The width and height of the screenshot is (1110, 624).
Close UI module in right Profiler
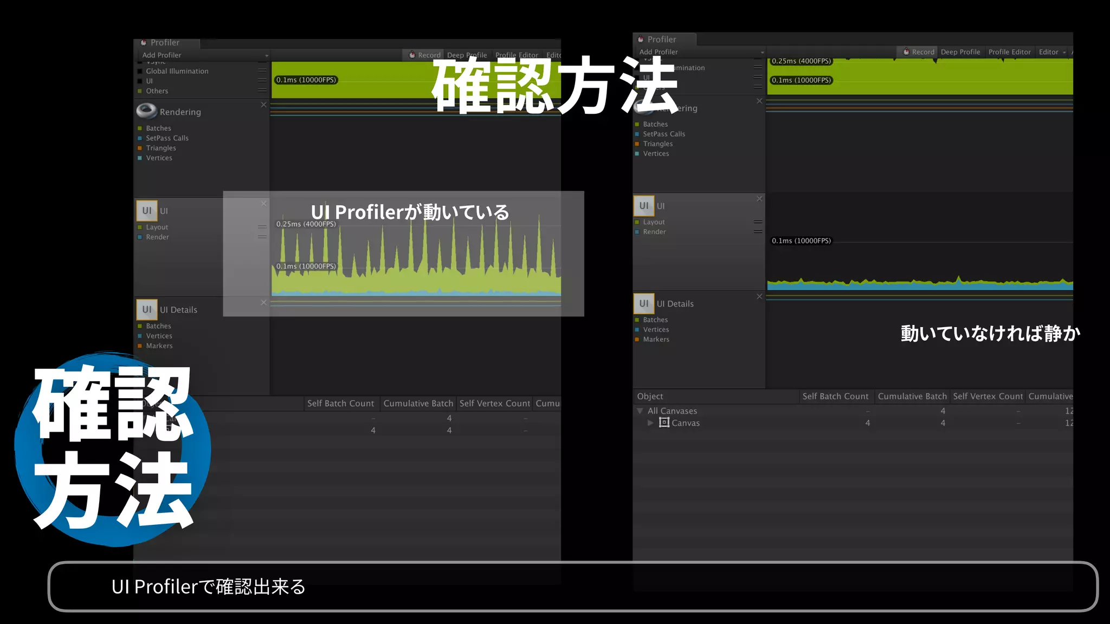coord(759,199)
